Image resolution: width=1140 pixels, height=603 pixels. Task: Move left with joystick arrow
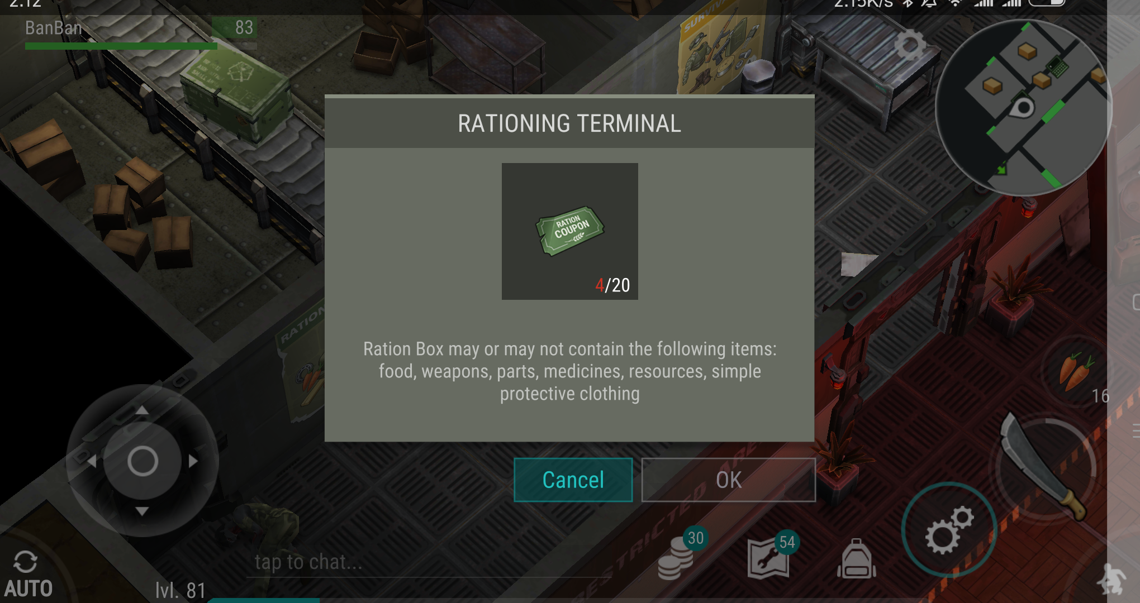(92, 461)
